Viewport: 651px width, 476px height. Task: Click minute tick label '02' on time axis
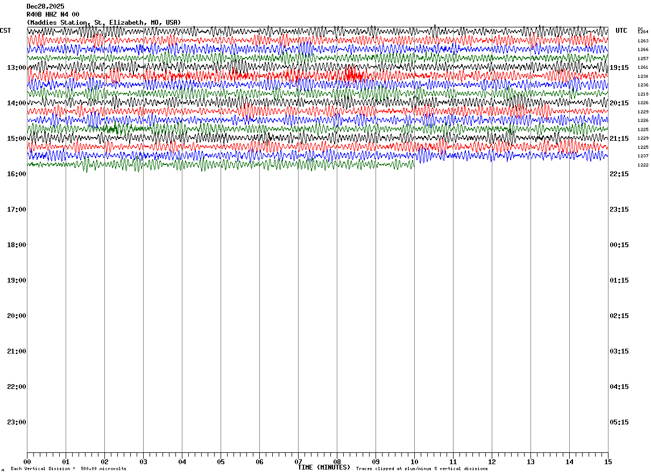(x=104, y=461)
